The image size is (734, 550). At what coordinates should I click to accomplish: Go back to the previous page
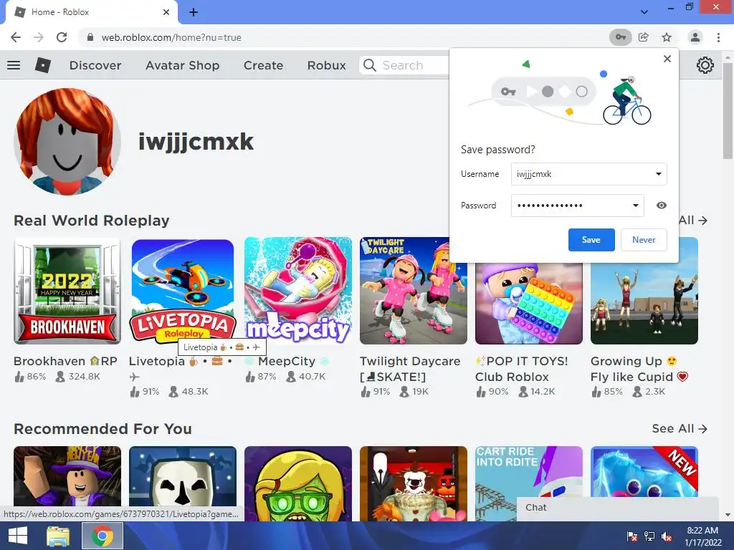click(16, 37)
